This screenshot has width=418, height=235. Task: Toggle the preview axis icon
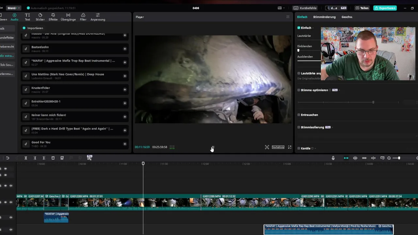pos(373,158)
